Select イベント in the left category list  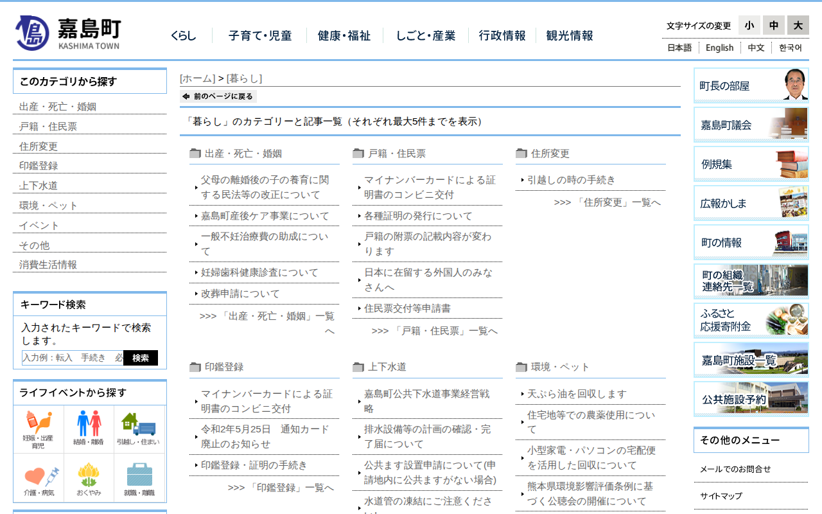tap(39, 226)
